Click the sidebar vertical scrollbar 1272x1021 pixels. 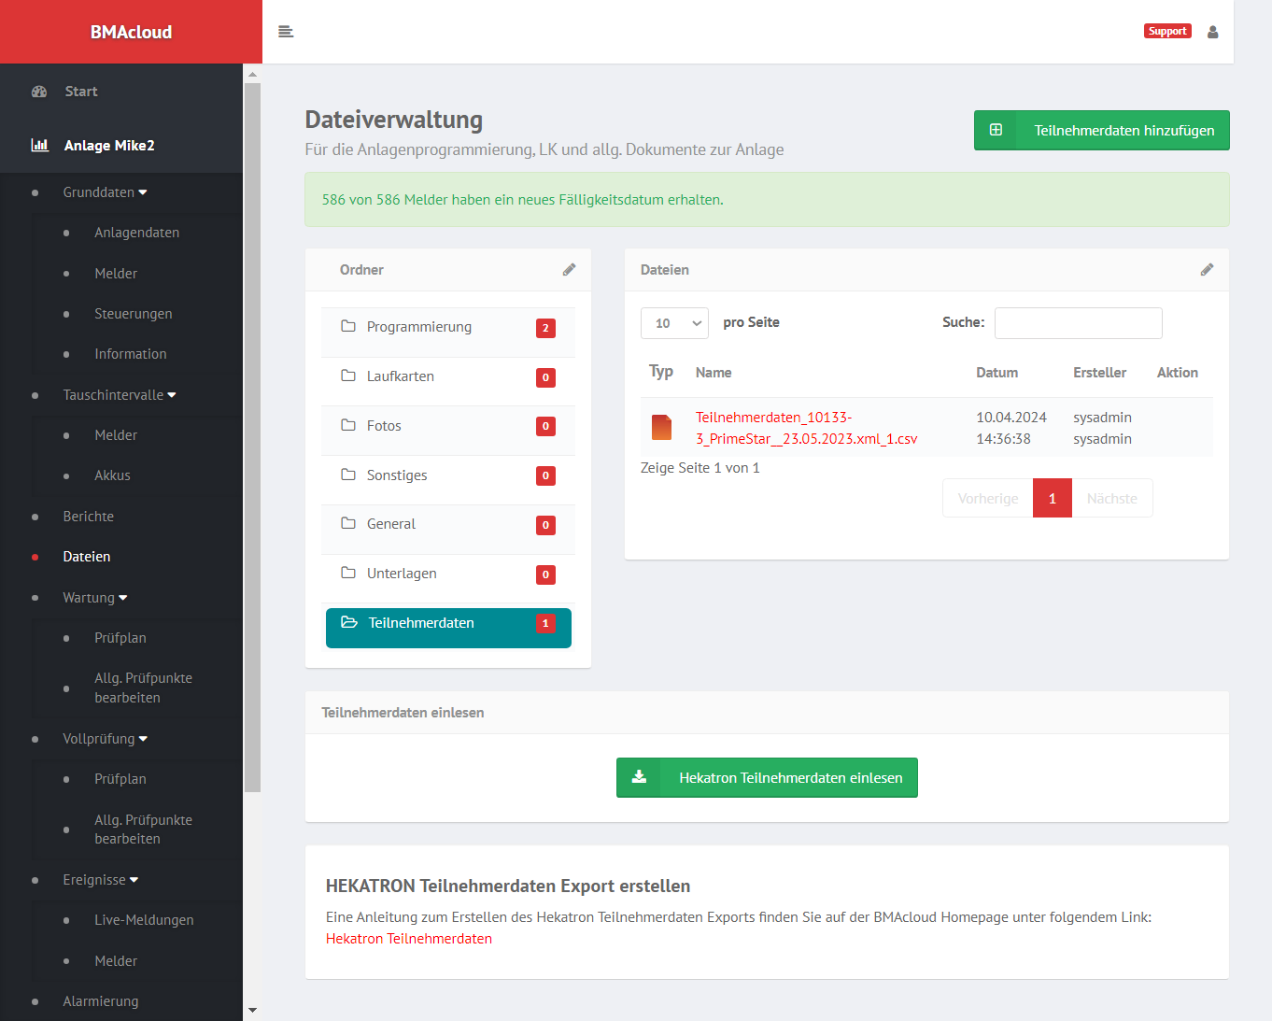pyautogui.click(x=252, y=437)
